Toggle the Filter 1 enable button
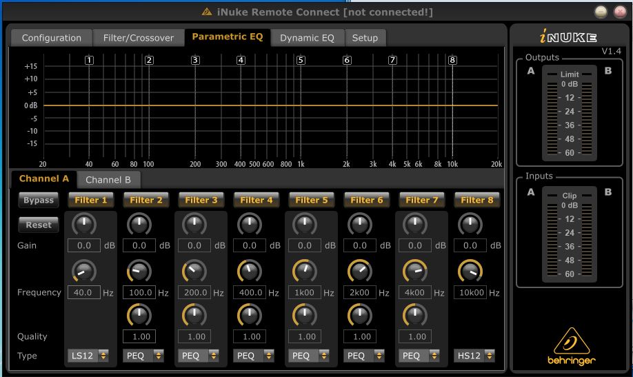633x377 pixels. coord(91,201)
